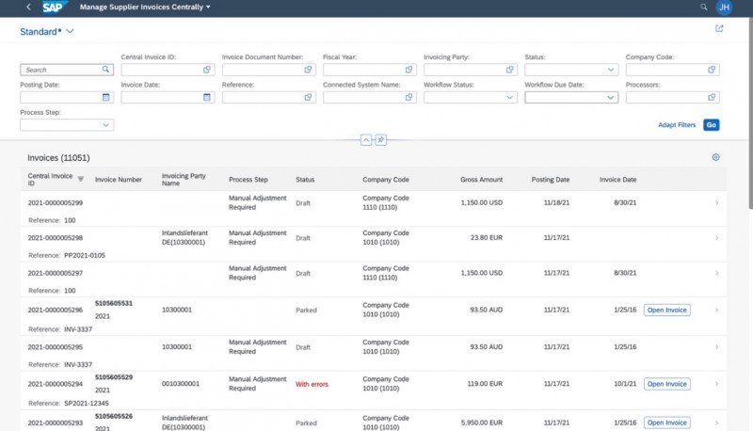Screen dimensions: 753x431
Task: Open the JH user profile avatar
Action: [x=724, y=7]
